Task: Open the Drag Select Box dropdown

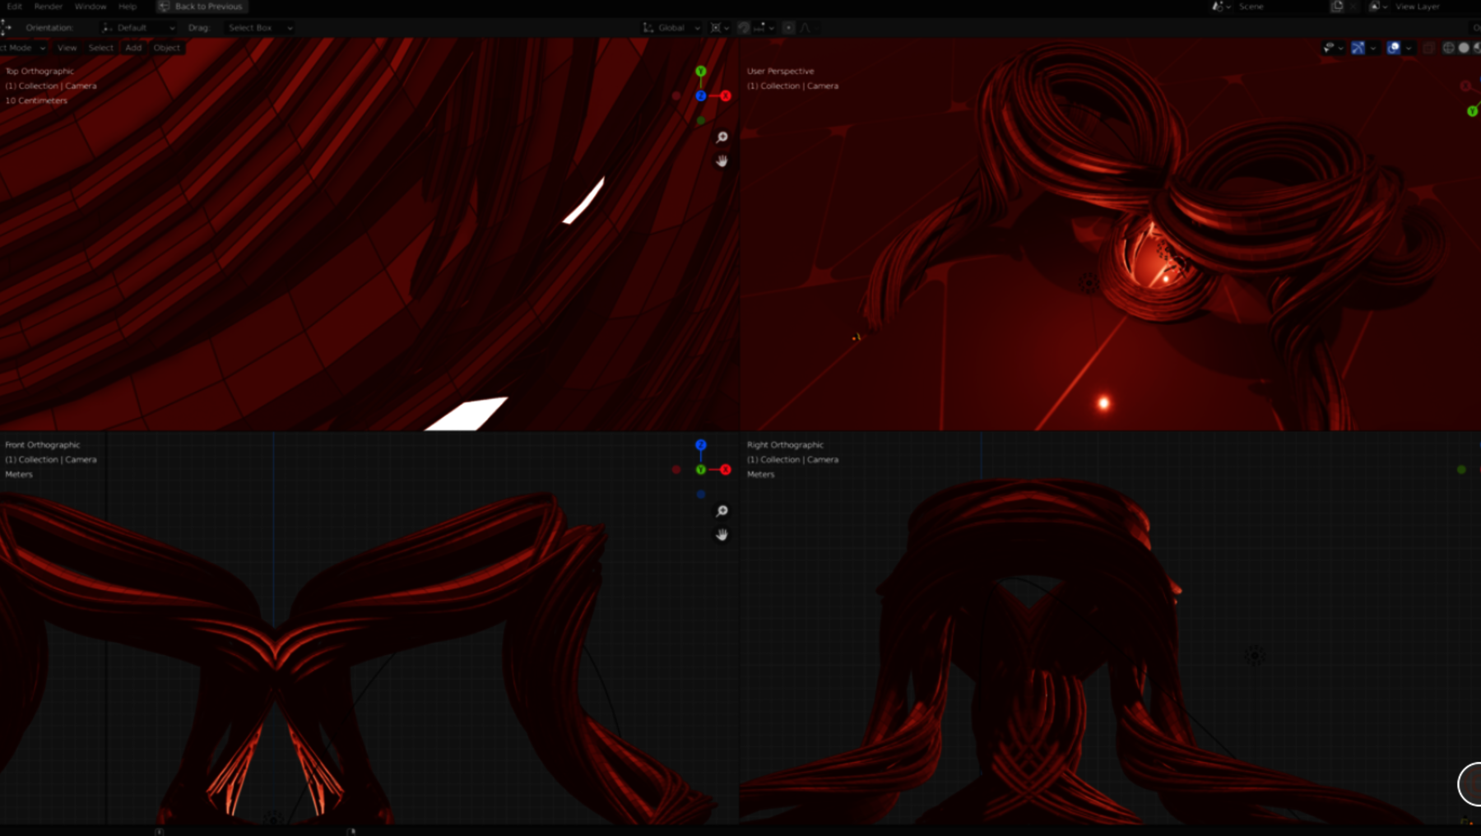Action: point(259,28)
